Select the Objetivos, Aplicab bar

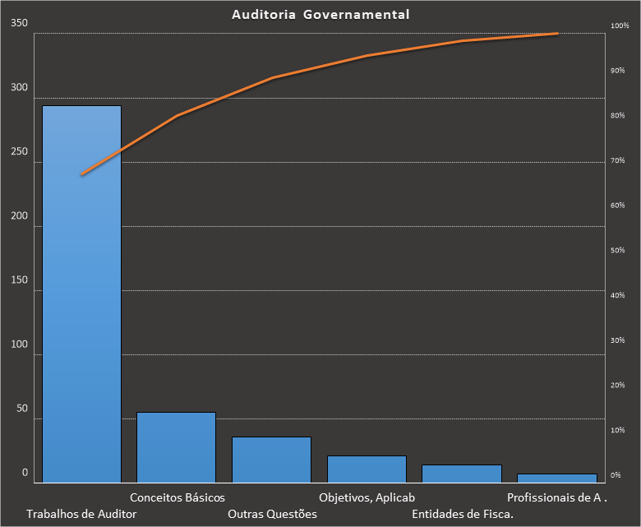(x=367, y=469)
